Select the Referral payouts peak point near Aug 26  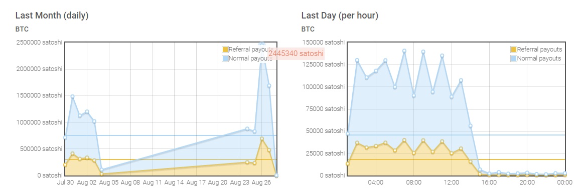pos(262,138)
